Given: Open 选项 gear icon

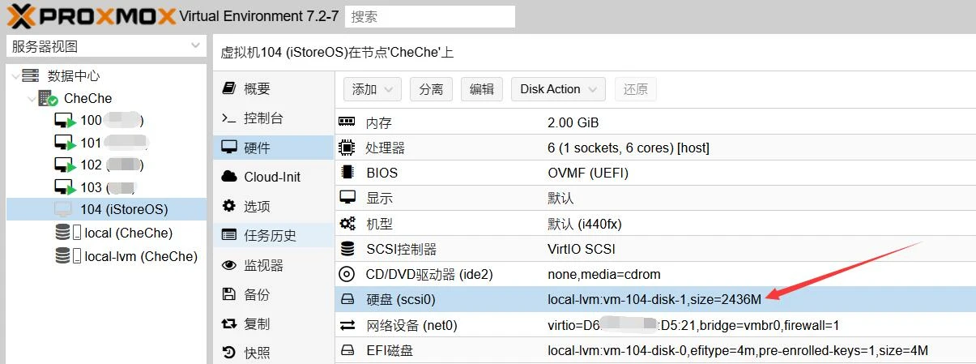Looking at the screenshot, I should click(x=229, y=206).
